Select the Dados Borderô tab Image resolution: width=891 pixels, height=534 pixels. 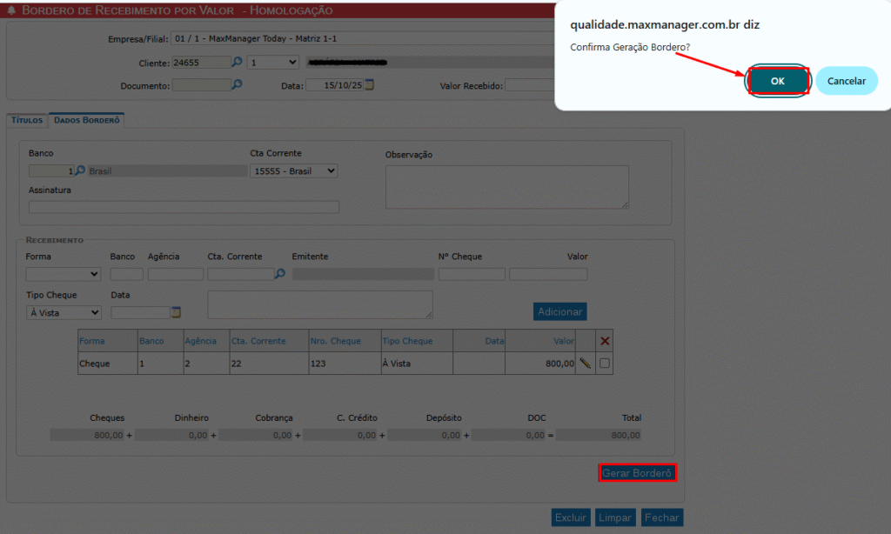click(86, 121)
